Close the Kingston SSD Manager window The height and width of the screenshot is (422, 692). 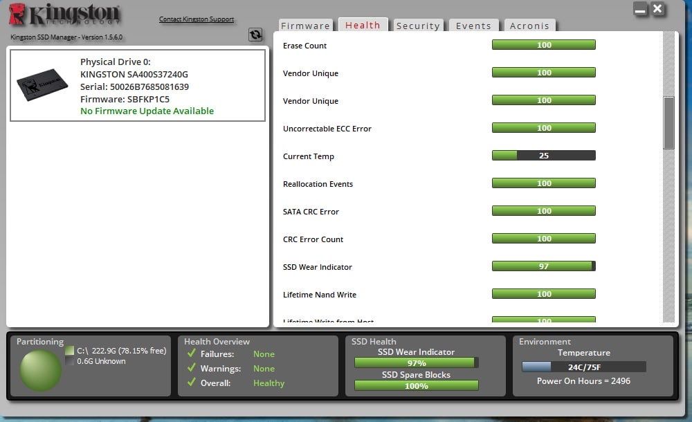[x=657, y=8]
